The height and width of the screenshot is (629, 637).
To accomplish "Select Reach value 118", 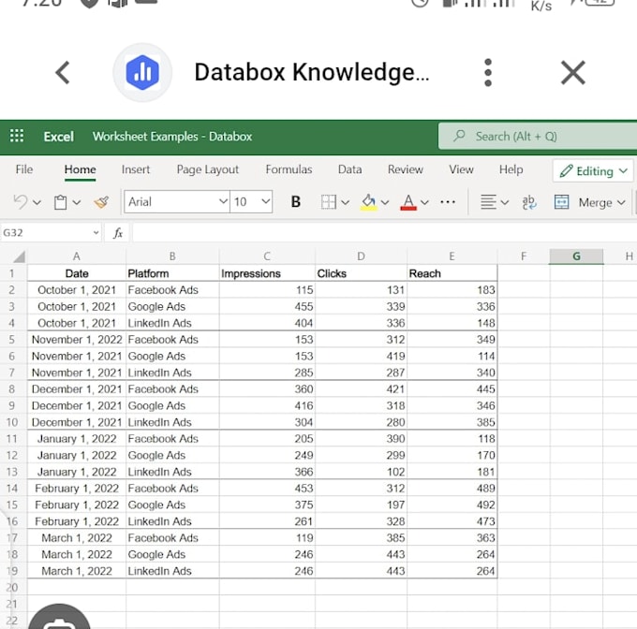I will pos(452,439).
